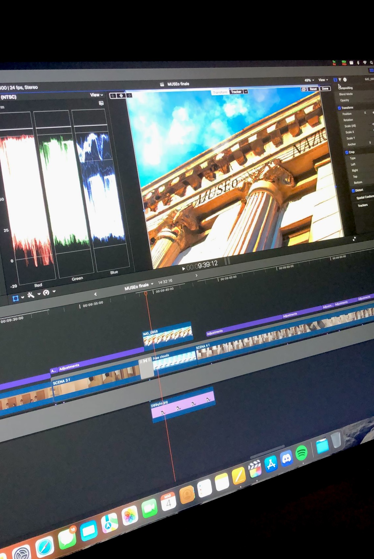This screenshot has height=559, width=374.
Task: Open the Enhancements magic wand tool
Action: tap(31, 295)
